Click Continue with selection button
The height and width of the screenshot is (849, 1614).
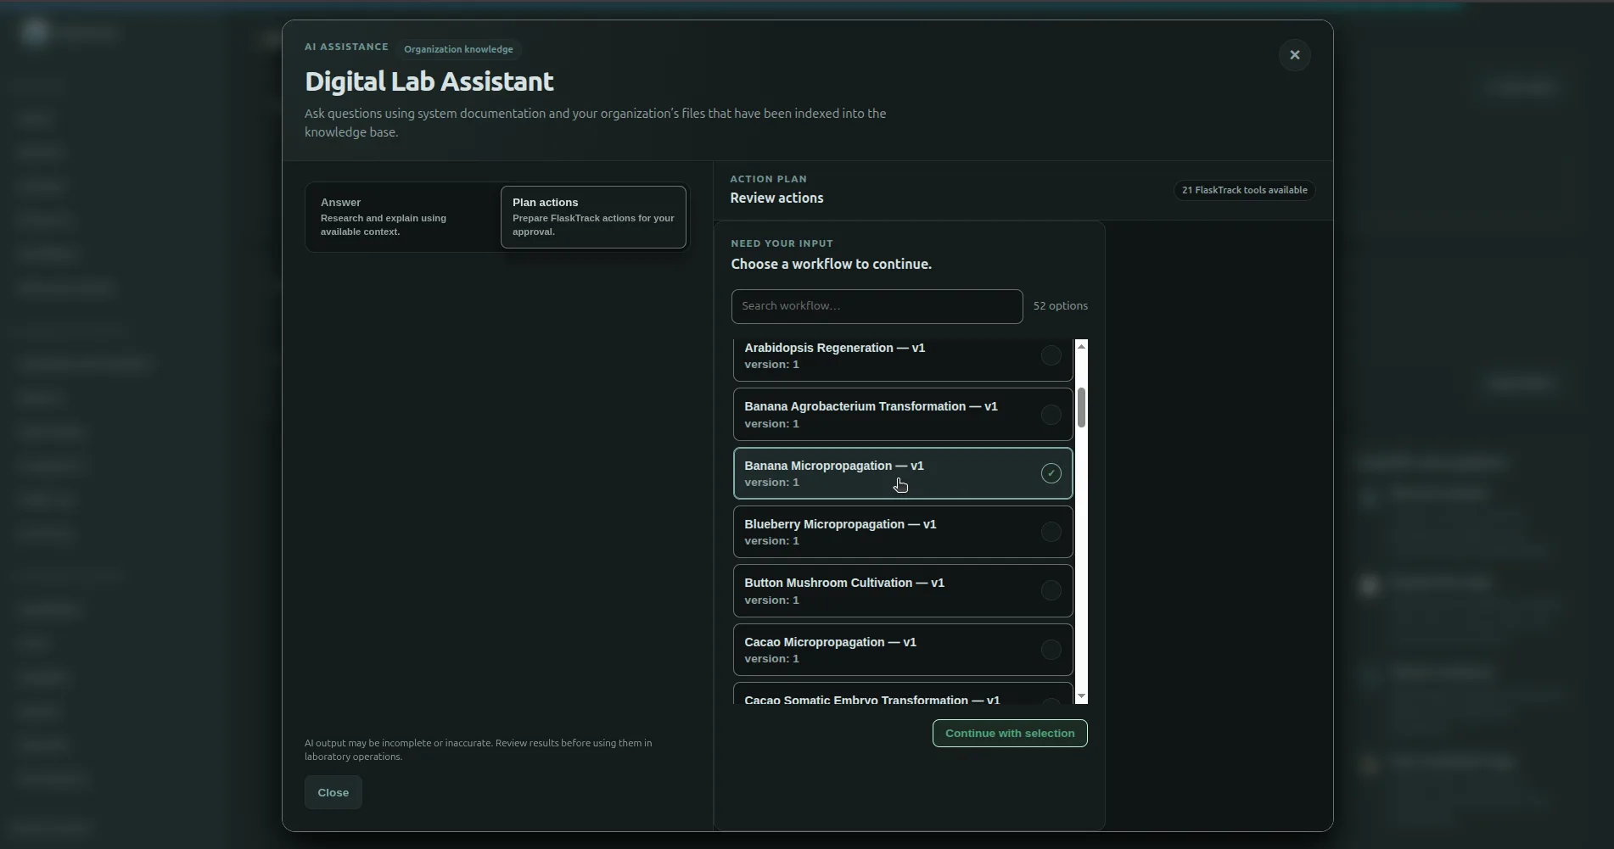coord(1010,734)
